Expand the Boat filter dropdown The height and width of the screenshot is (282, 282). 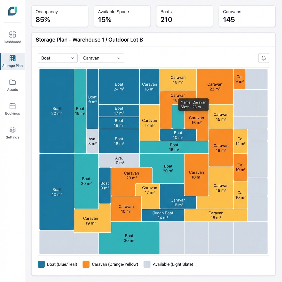click(58, 58)
